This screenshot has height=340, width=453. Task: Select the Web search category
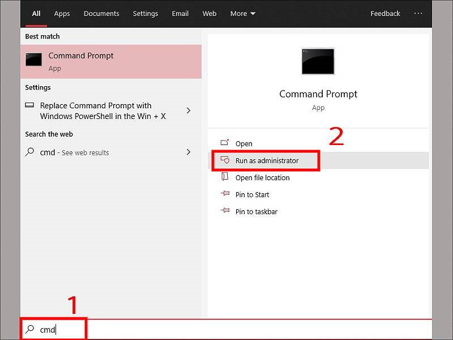pos(209,13)
